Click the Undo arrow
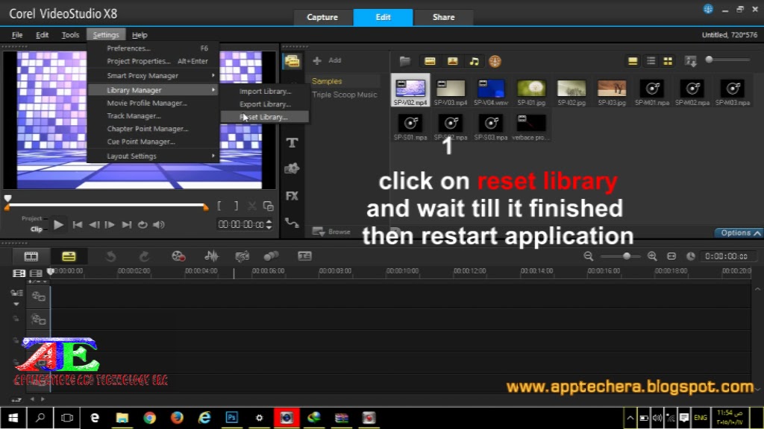764x429 pixels. [x=111, y=256]
